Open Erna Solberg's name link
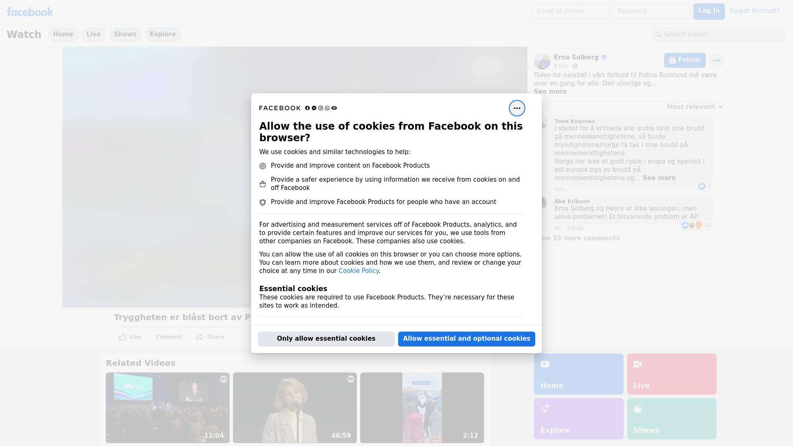 pyautogui.click(x=576, y=57)
